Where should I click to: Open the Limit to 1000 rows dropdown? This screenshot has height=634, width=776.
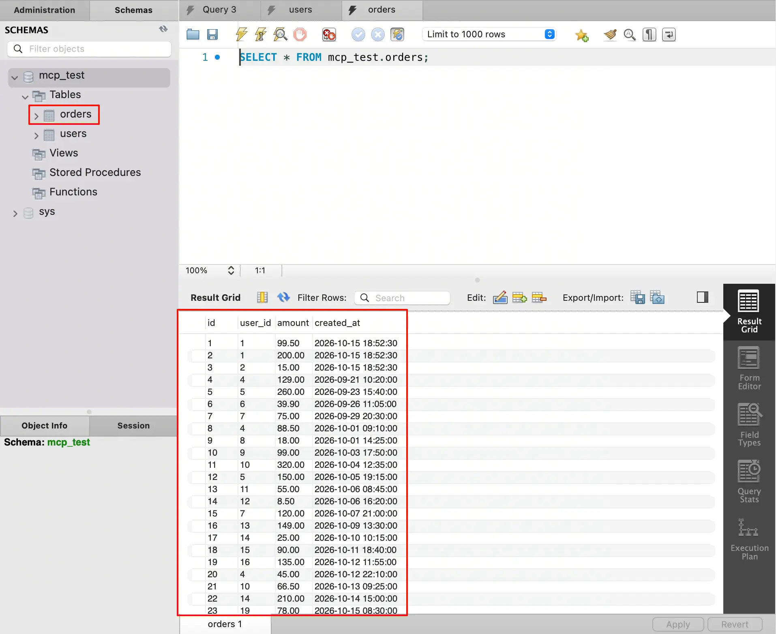(x=489, y=34)
